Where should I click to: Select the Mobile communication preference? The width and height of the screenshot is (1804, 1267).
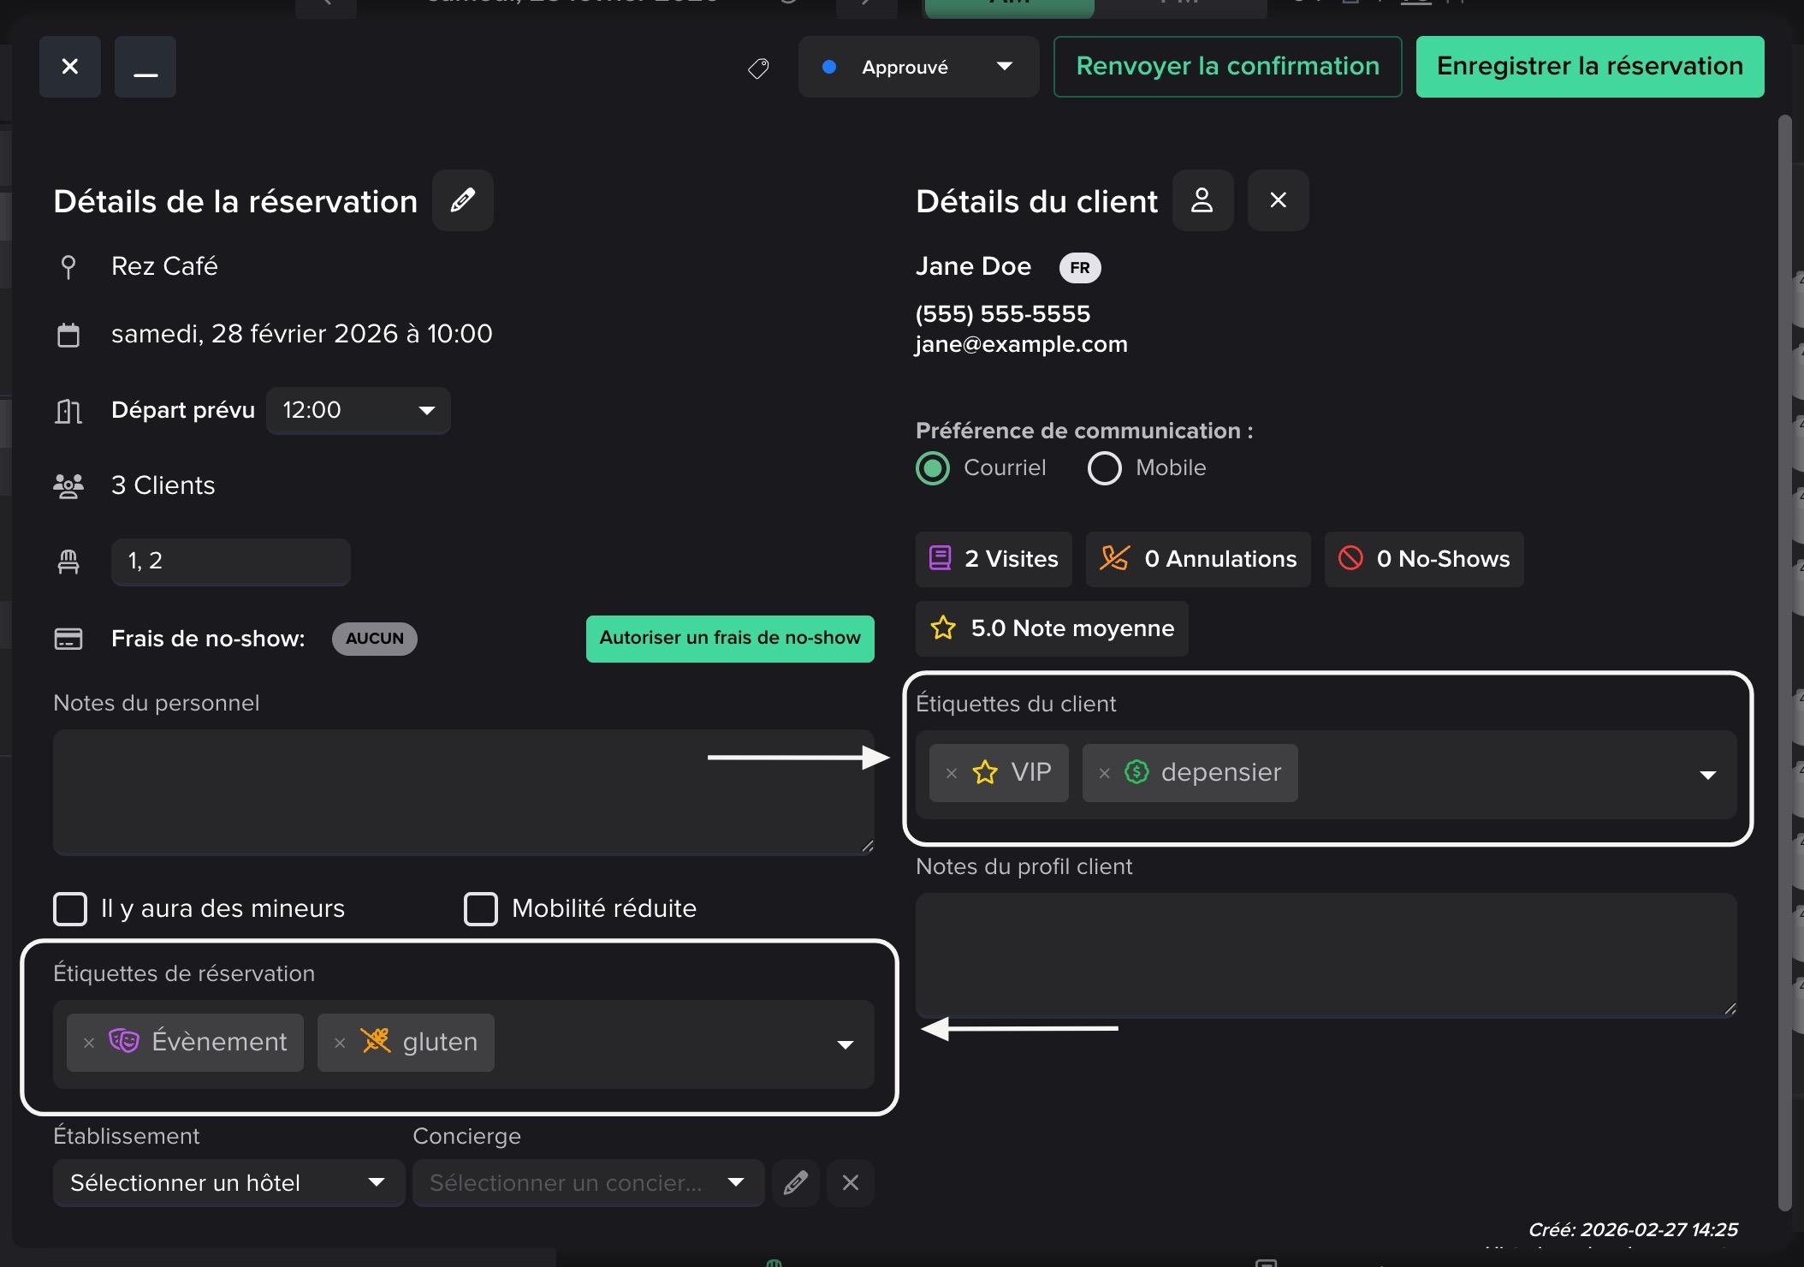pos(1104,468)
